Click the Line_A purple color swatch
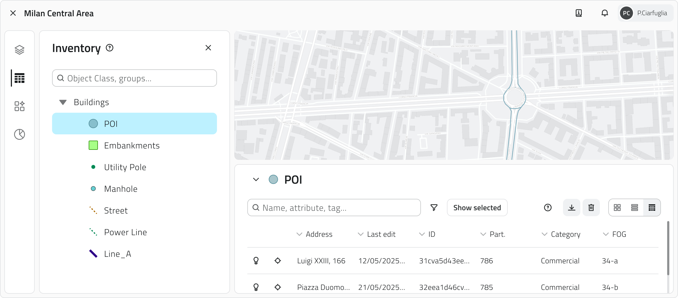Image resolution: width=678 pixels, height=298 pixels. pyautogui.click(x=93, y=254)
